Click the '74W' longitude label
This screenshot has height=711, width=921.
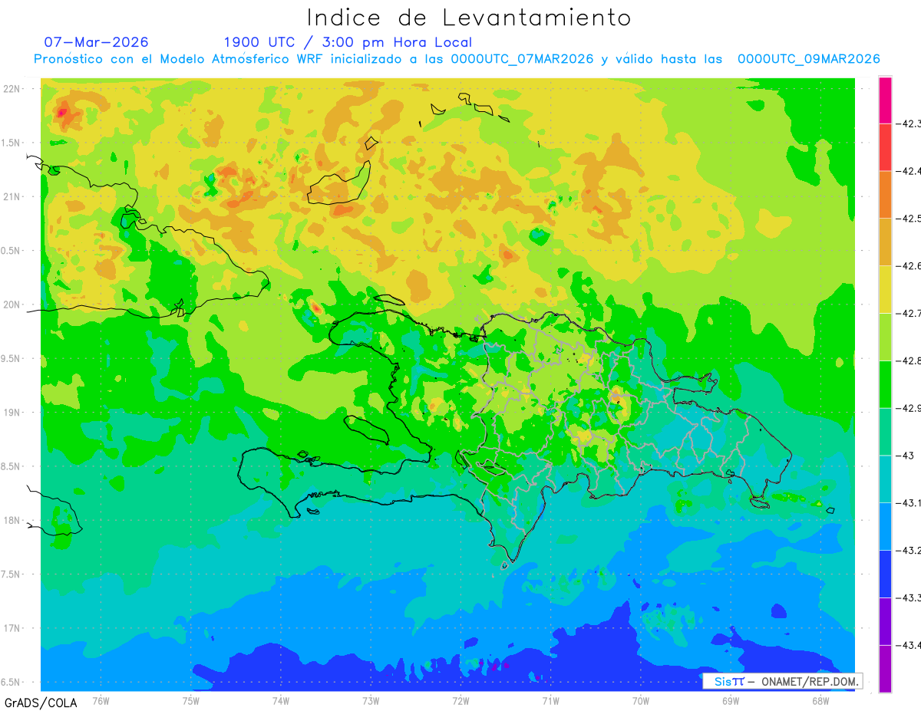point(281,700)
